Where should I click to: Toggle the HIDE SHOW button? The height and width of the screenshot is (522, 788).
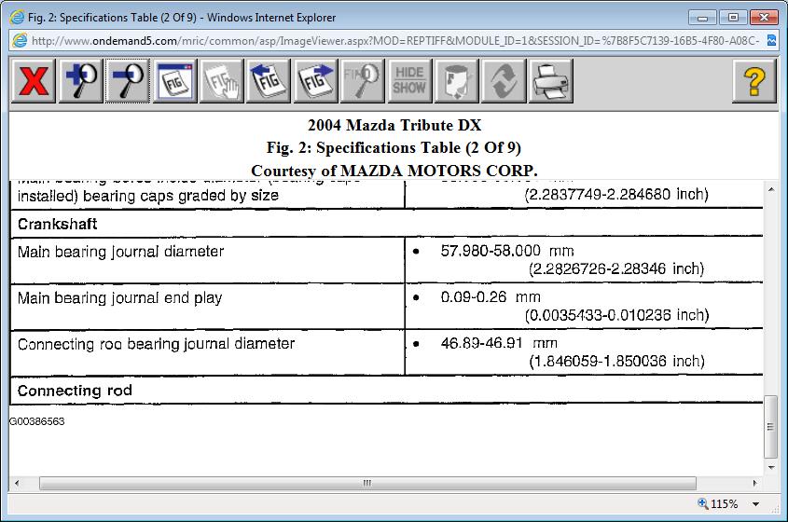tap(409, 81)
